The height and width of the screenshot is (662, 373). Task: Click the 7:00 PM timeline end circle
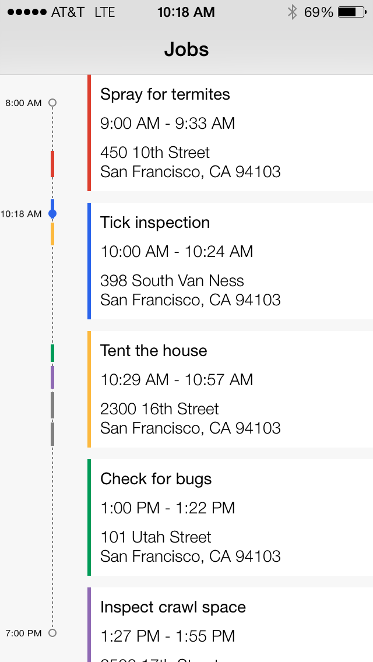[x=52, y=633]
